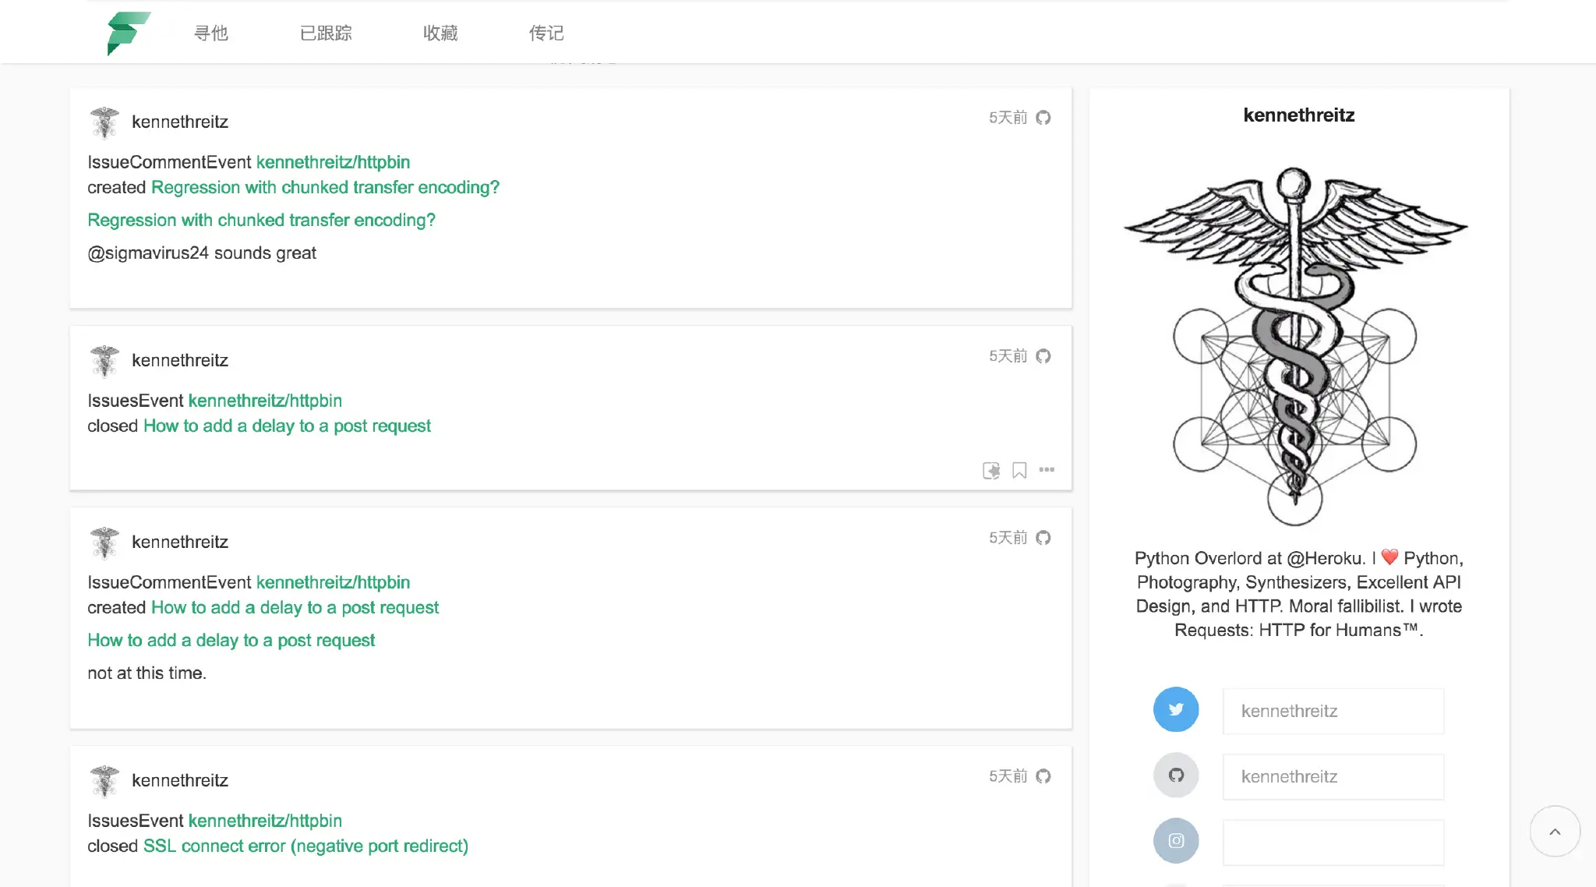
Task: Click the GitHub username input field
Action: tap(1333, 776)
